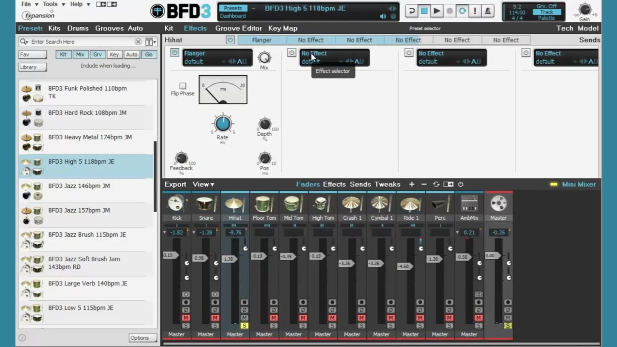The image size is (617, 347).
Task: Select the Hihat channel icon
Action: 235,203
